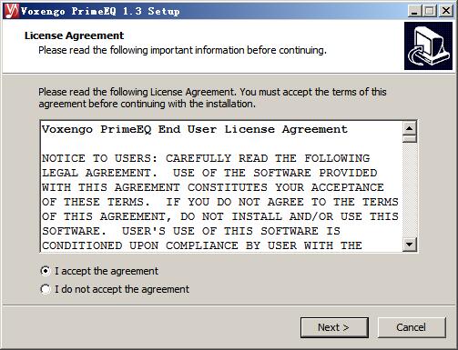Click the license text scroll down arrow
This screenshot has height=350, width=458.
(410, 245)
